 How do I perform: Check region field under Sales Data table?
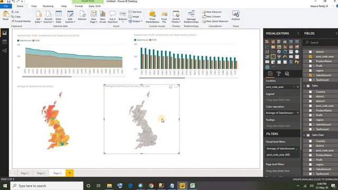click(x=311, y=164)
